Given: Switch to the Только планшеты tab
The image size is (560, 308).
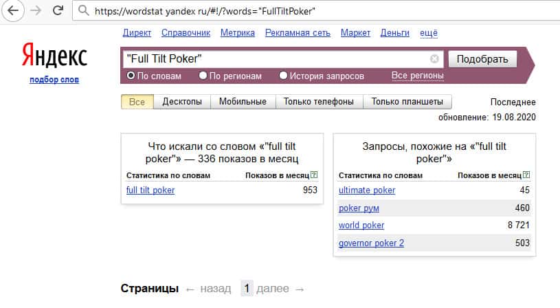Looking at the screenshot, I should 407,102.
